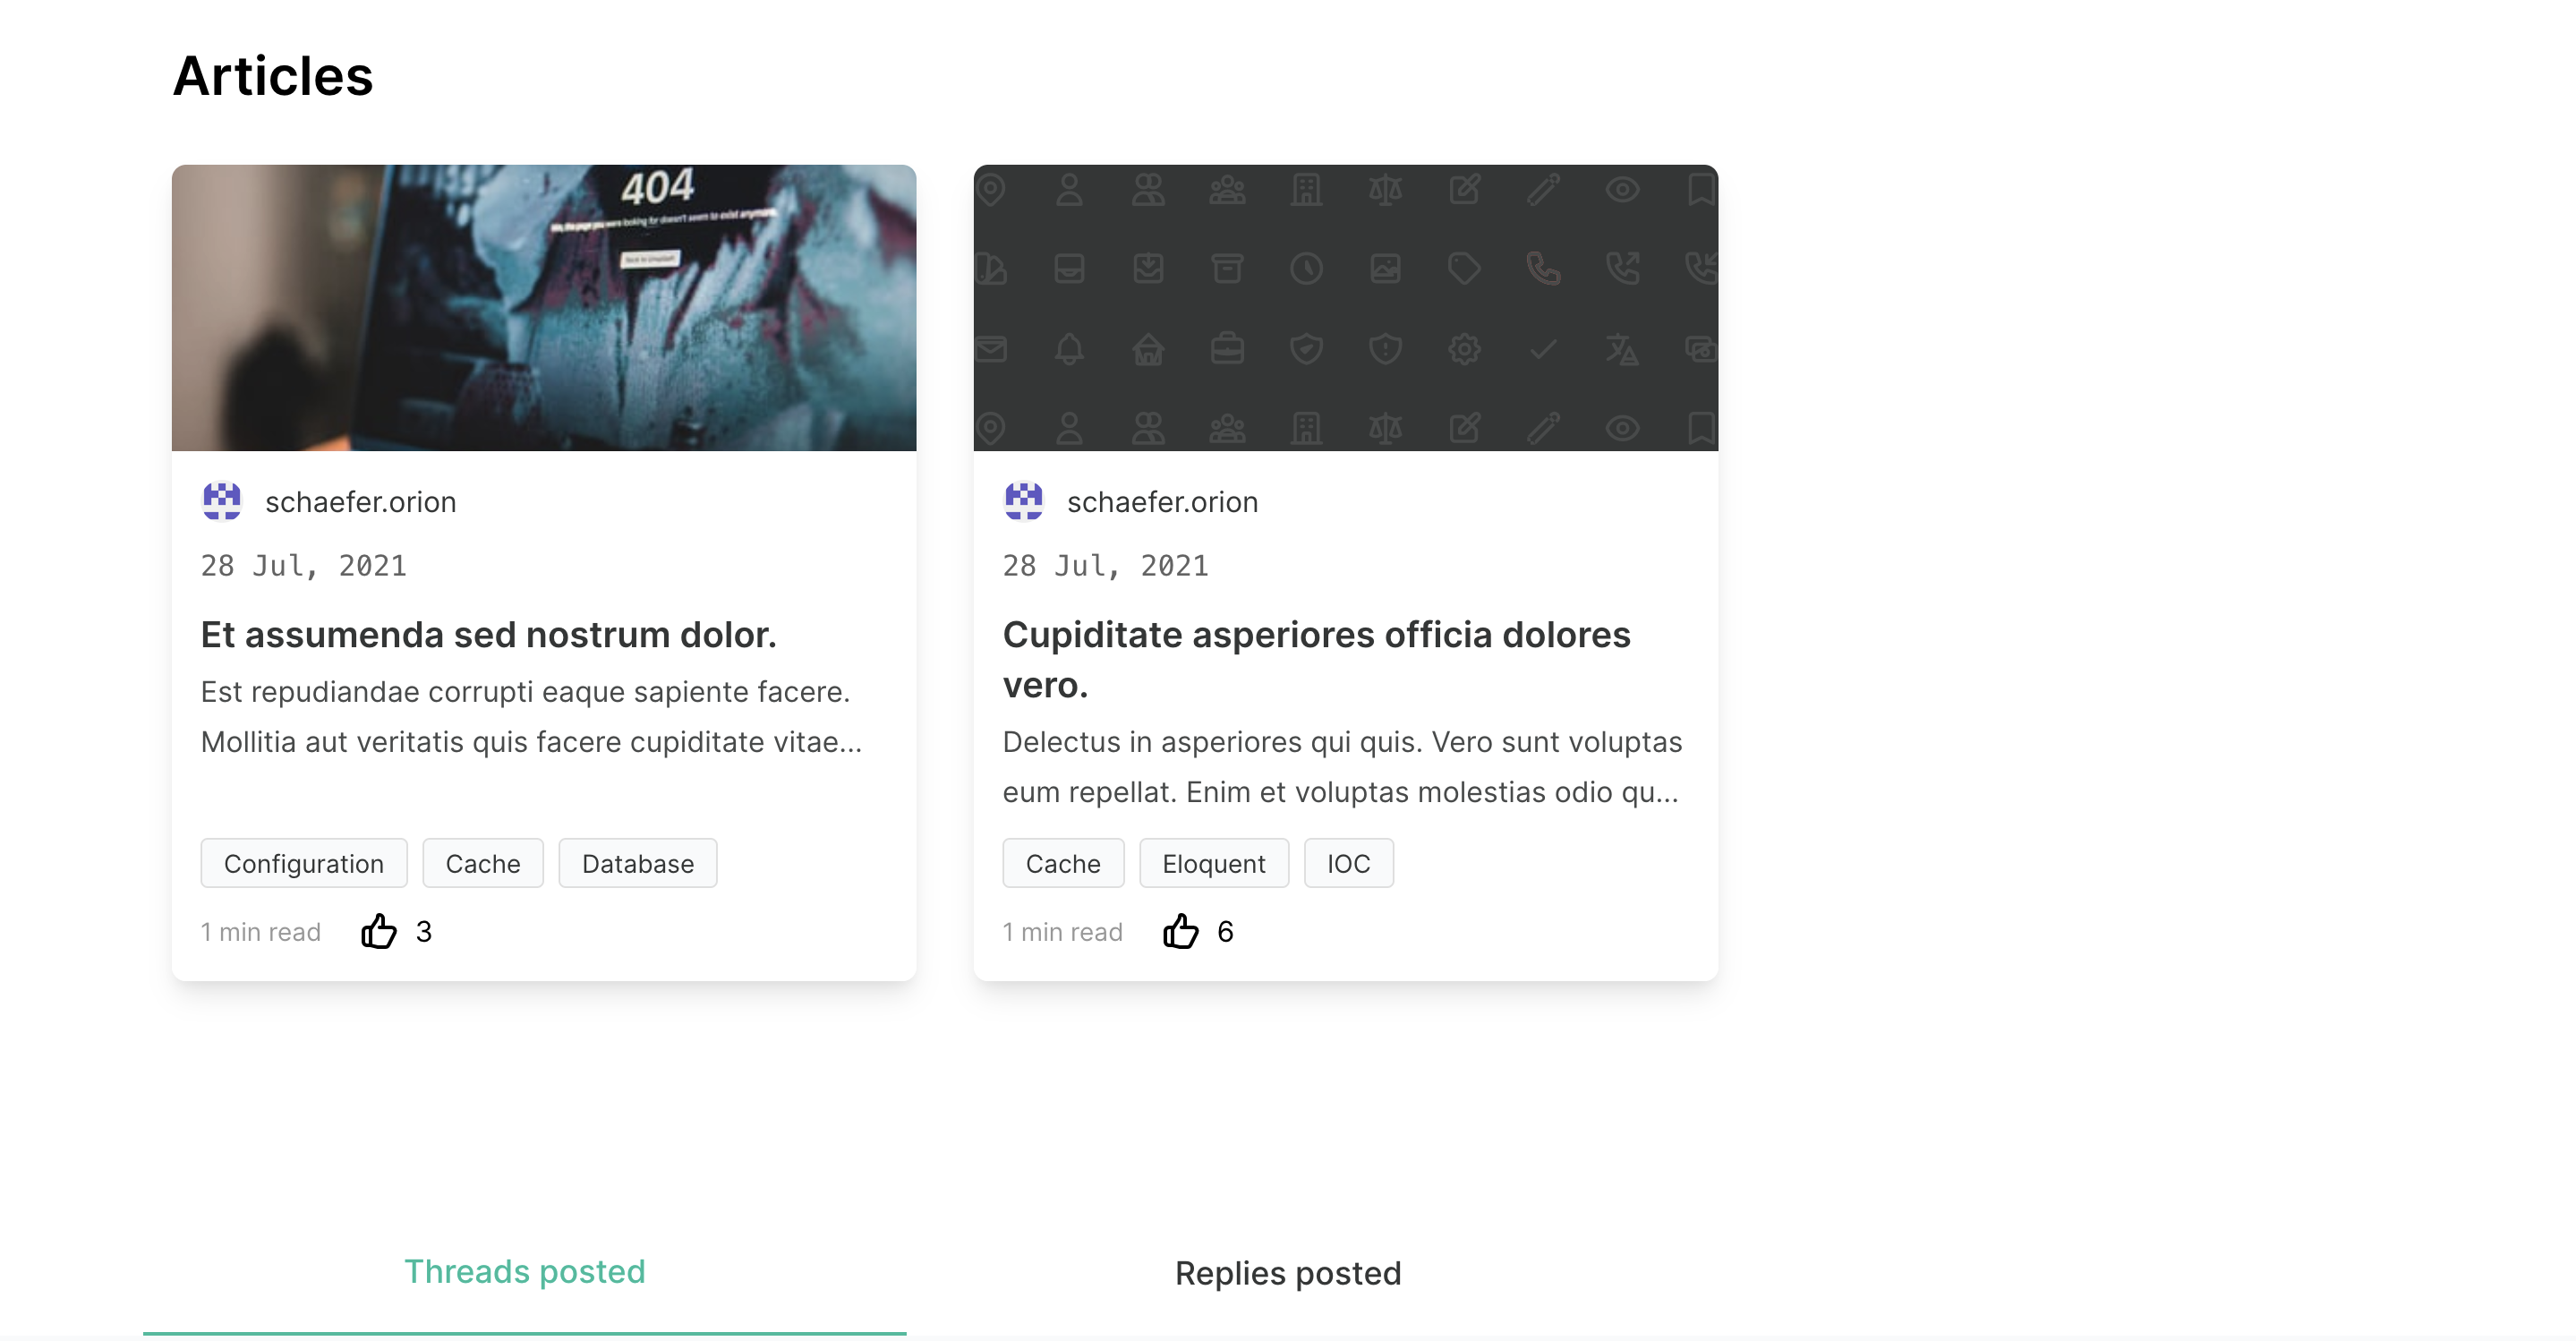Select the Eloquent tag

(1213, 863)
